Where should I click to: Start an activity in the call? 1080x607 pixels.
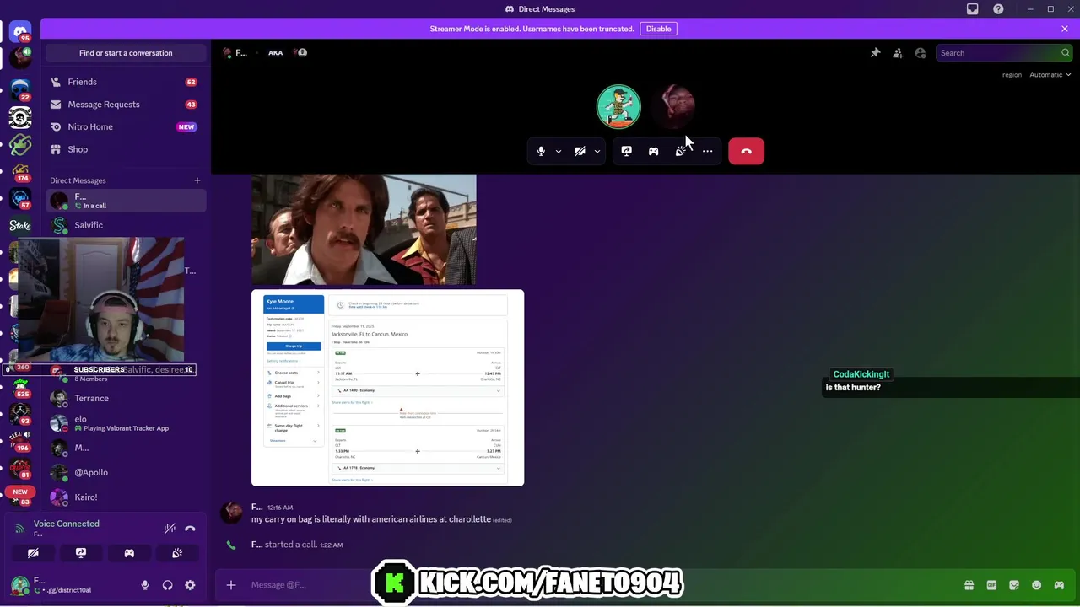click(653, 151)
